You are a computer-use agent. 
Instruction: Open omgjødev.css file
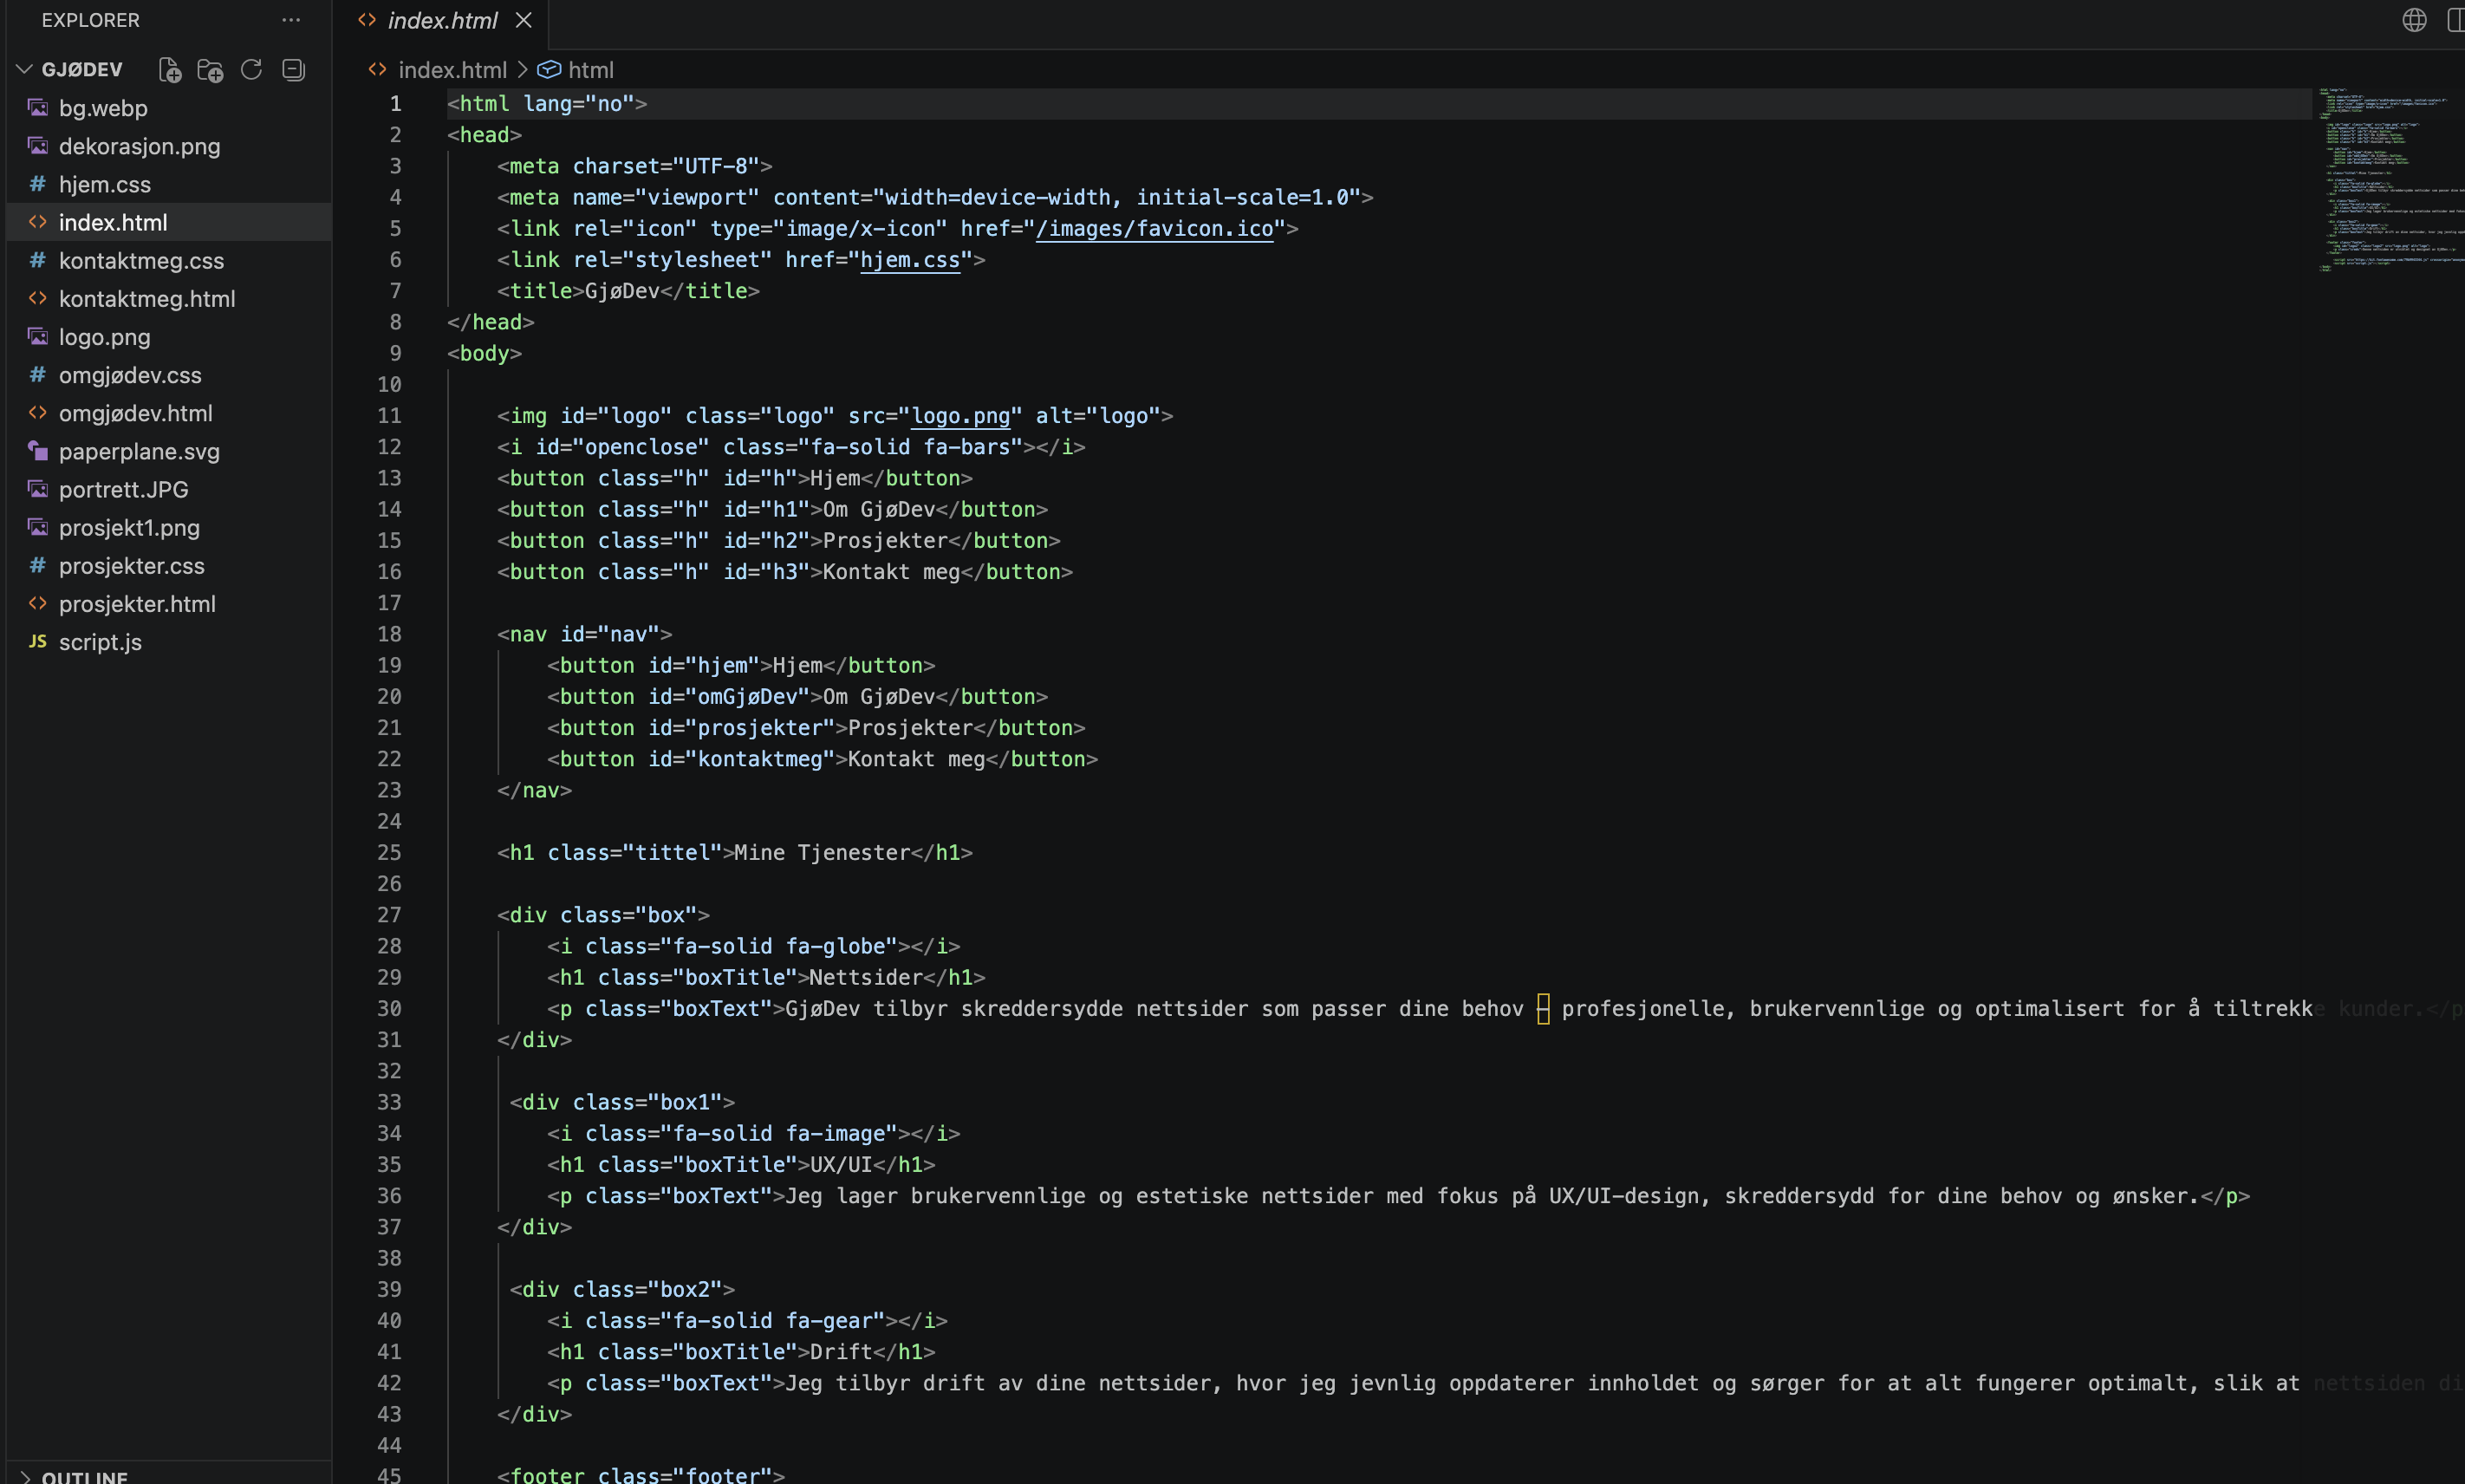coord(169,375)
